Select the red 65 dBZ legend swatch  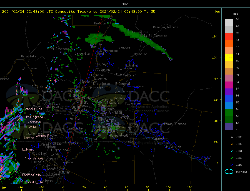tap(229, 36)
